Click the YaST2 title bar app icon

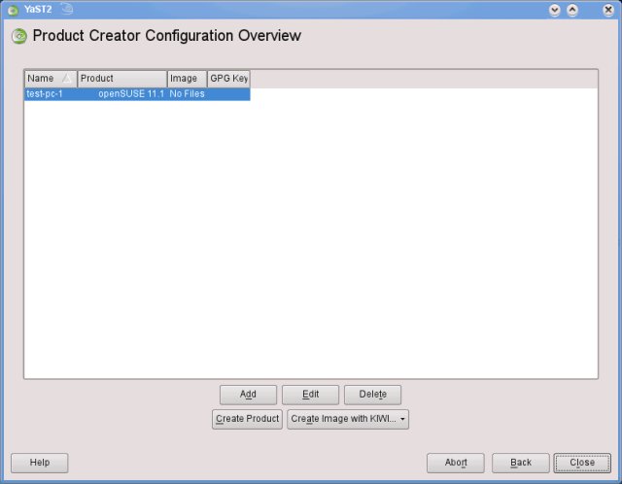click(x=13, y=11)
